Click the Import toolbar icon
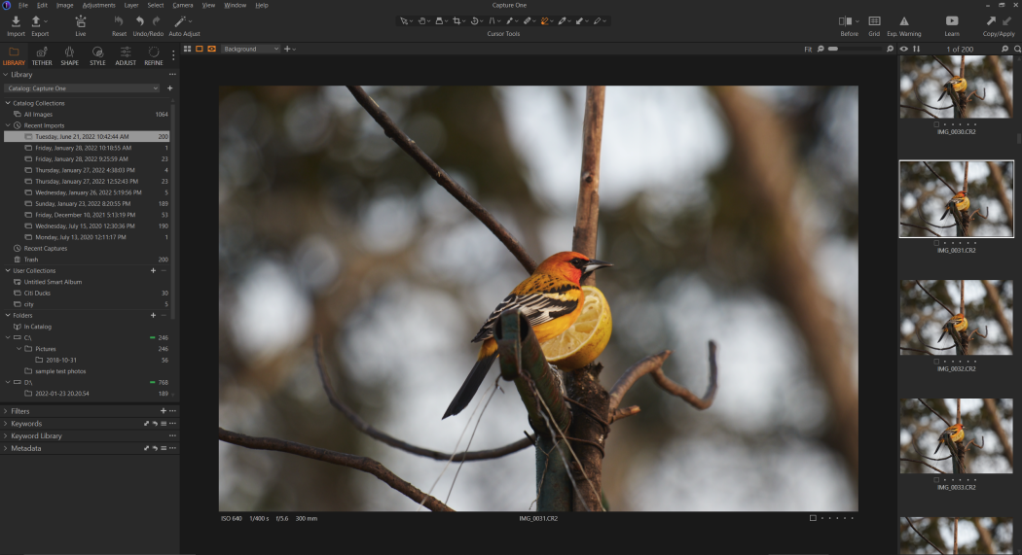This screenshot has width=1022, height=555. pos(16,22)
